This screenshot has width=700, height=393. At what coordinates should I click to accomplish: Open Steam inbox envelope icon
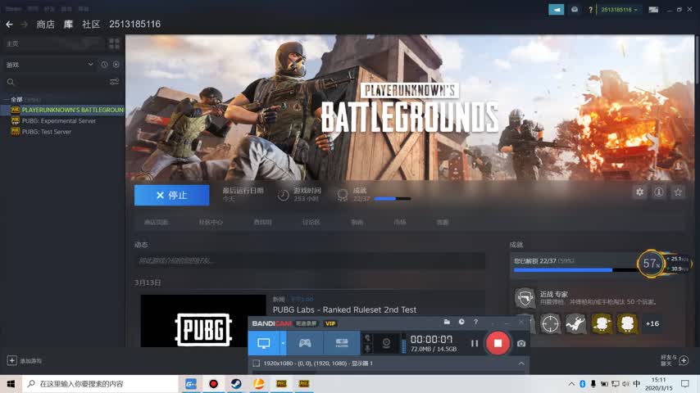[x=575, y=9]
